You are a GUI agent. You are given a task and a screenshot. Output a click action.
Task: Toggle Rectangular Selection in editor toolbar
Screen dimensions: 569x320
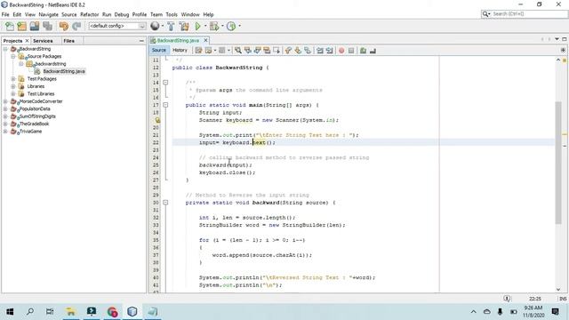click(x=276, y=51)
